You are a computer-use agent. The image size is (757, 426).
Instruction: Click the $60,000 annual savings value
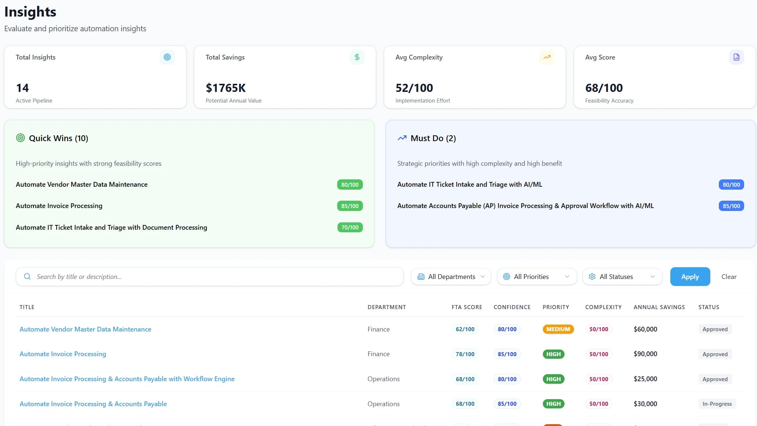click(x=645, y=329)
